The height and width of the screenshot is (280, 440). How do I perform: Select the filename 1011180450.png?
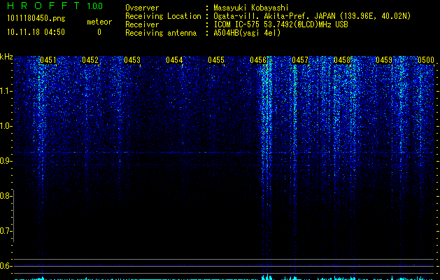36,19
